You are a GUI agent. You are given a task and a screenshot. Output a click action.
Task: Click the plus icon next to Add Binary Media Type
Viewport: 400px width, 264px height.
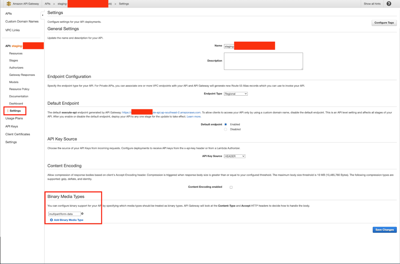[x=51, y=220]
